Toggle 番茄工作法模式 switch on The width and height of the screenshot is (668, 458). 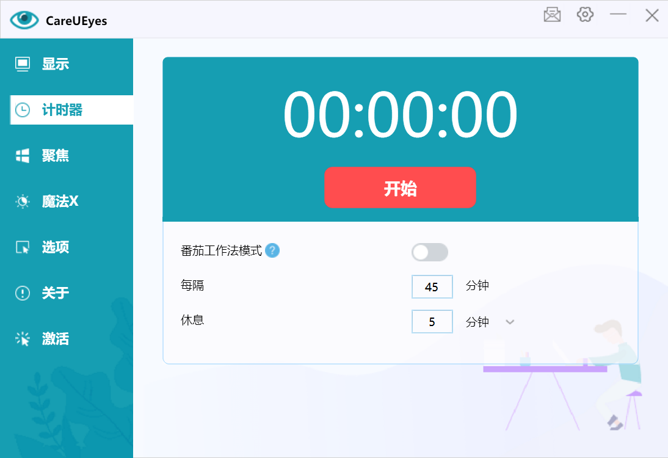[x=429, y=252]
